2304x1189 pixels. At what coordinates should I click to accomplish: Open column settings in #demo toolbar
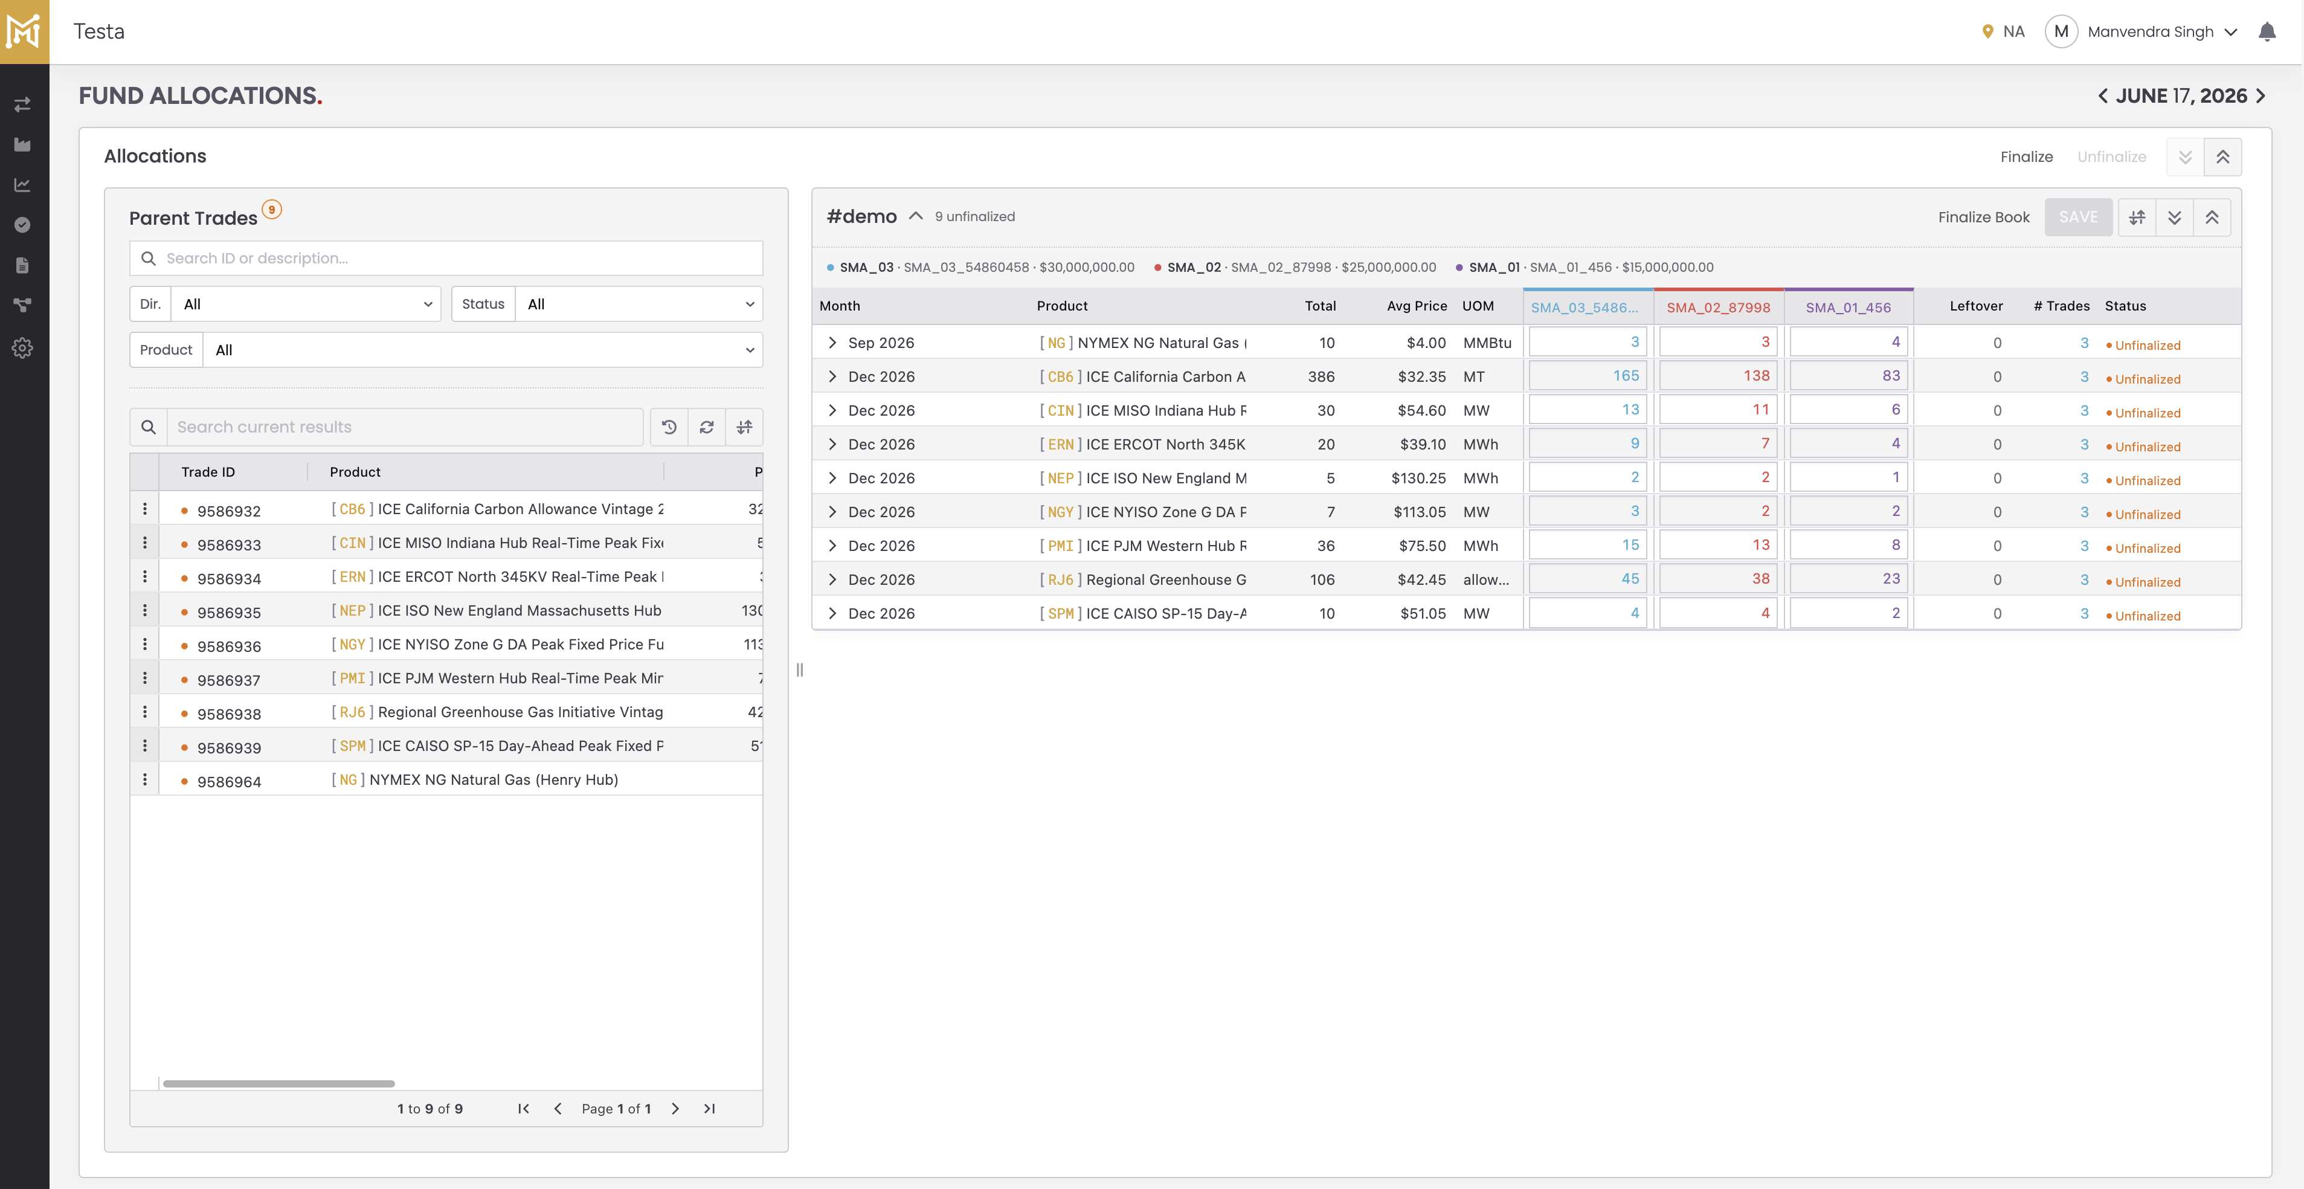coord(2137,217)
